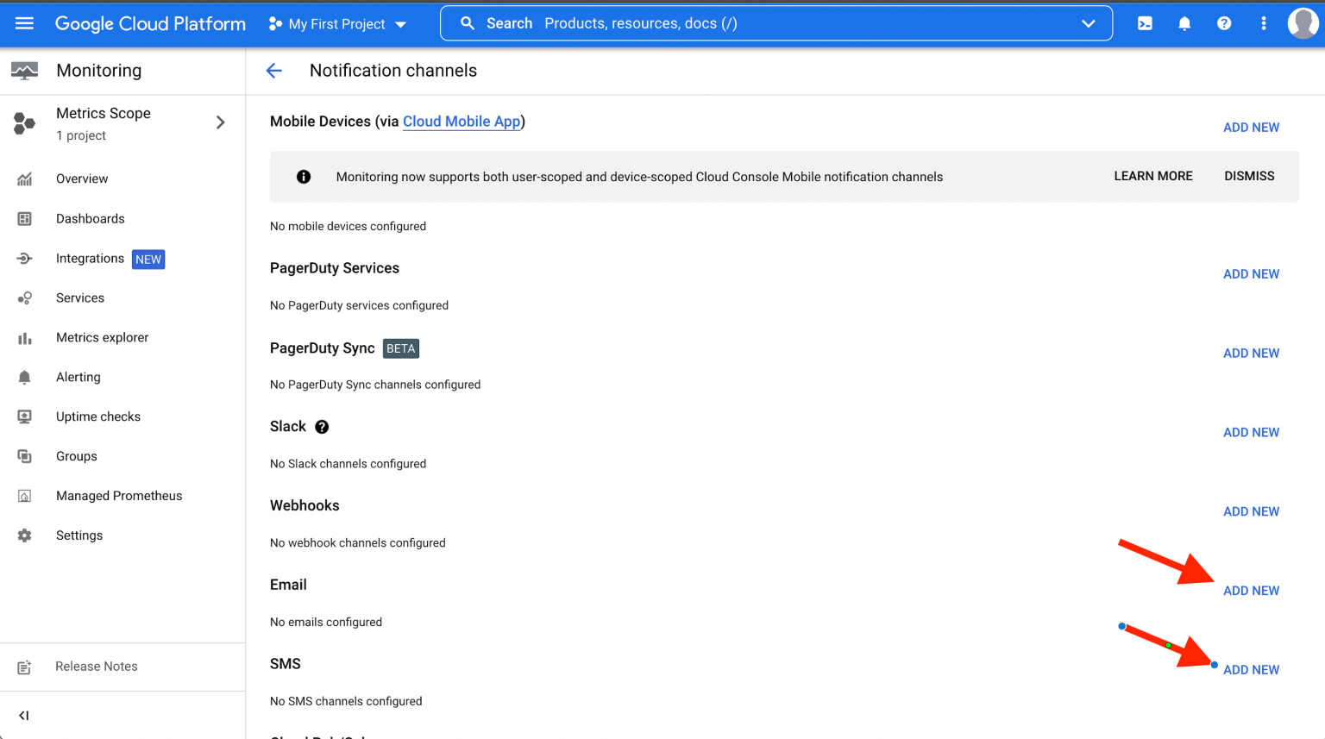Add new Email channel

[x=1251, y=591]
